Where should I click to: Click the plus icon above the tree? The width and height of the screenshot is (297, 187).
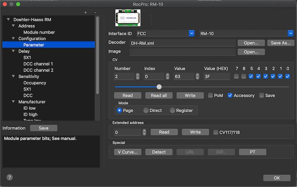point(86,13)
